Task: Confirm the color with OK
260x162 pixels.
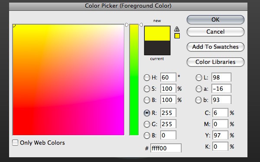Action: tap(215, 20)
